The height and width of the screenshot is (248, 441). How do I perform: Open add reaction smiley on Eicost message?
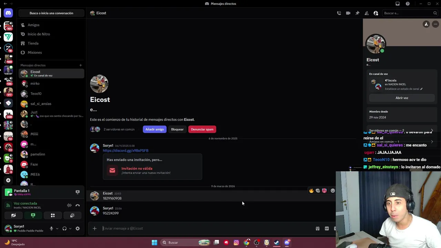(x=333, y=190)
